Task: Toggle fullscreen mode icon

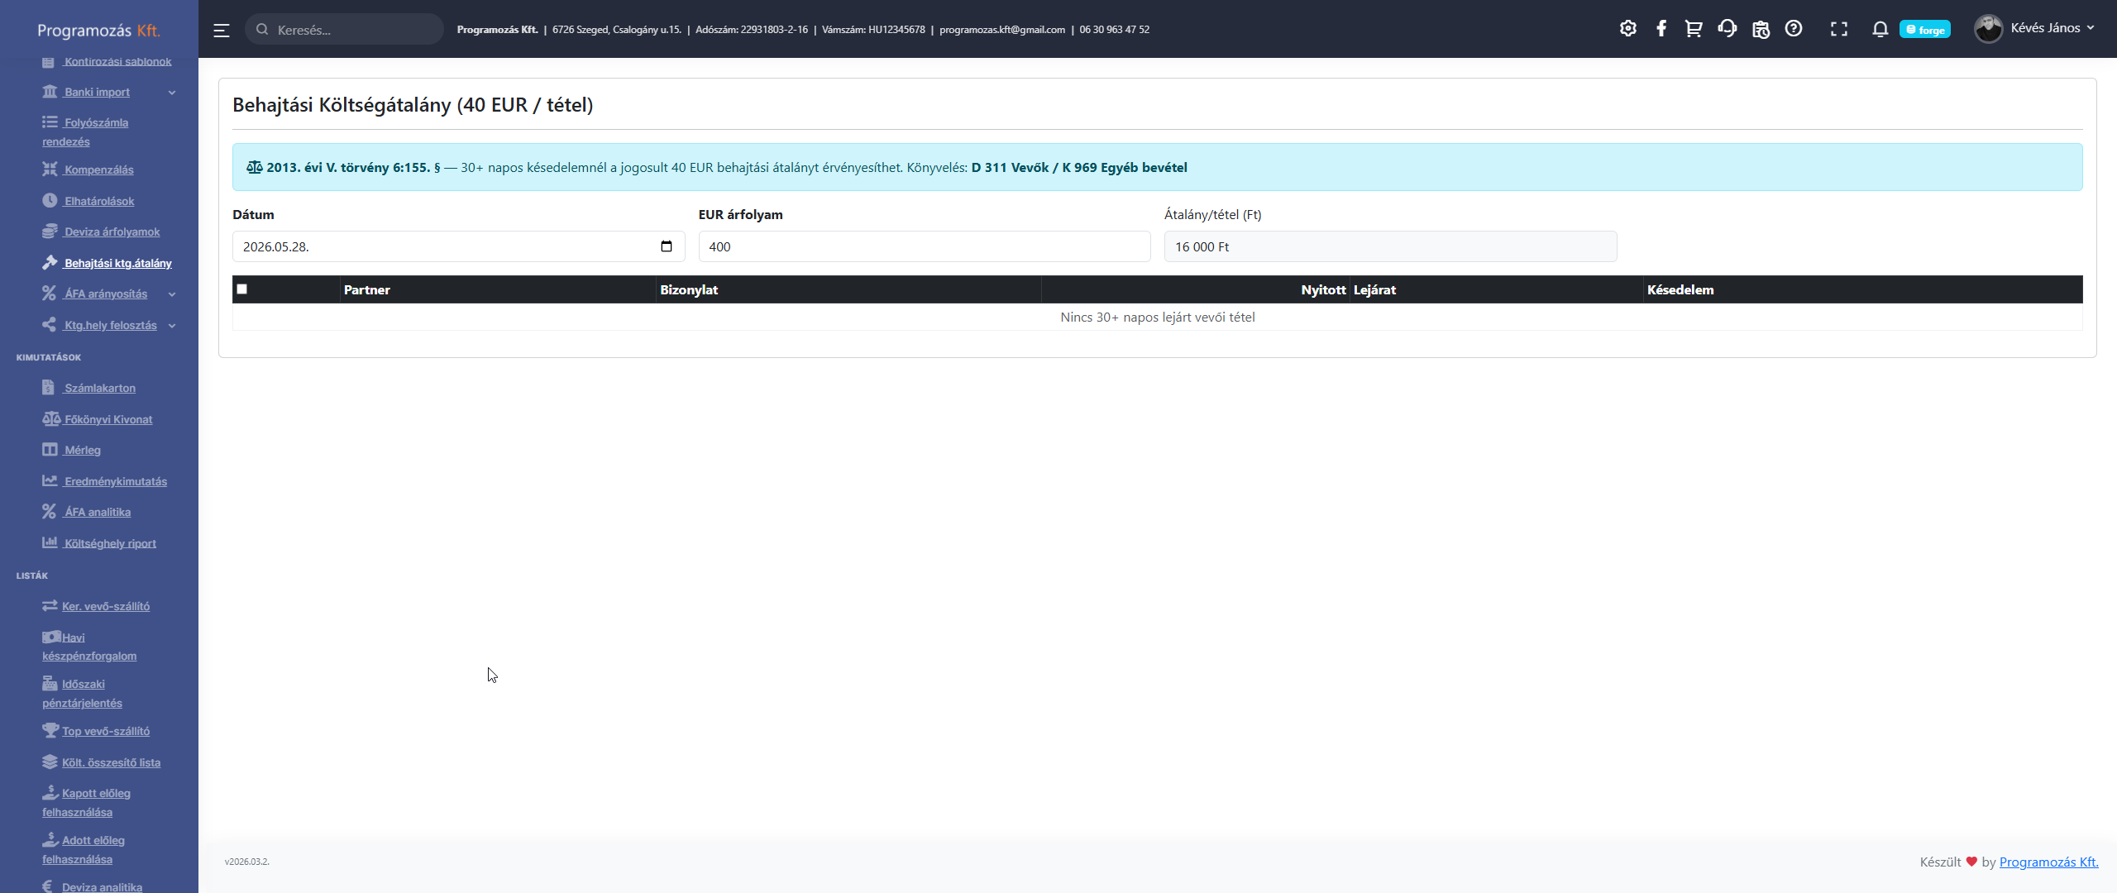Action: click(1839, 29)
